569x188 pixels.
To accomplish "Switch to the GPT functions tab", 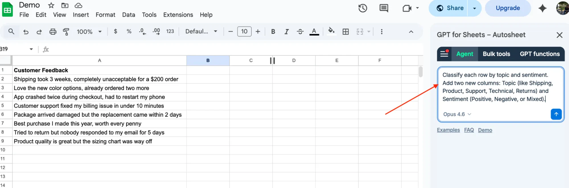I will [540, 54].
